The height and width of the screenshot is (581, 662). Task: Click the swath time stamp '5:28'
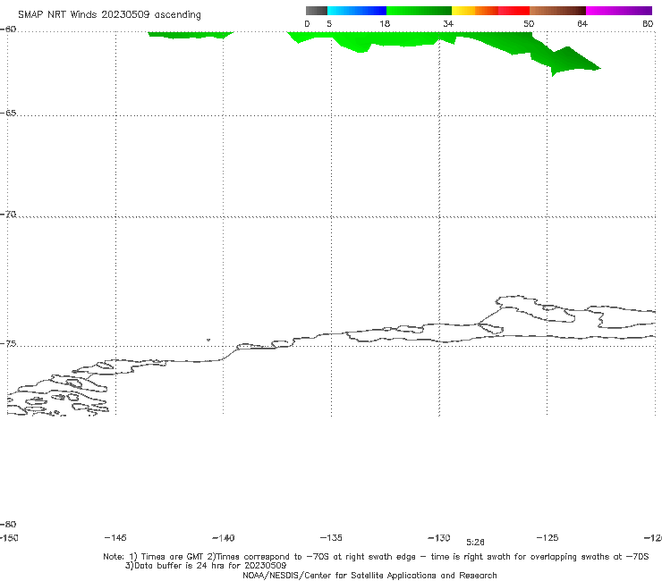pos(475,543)
